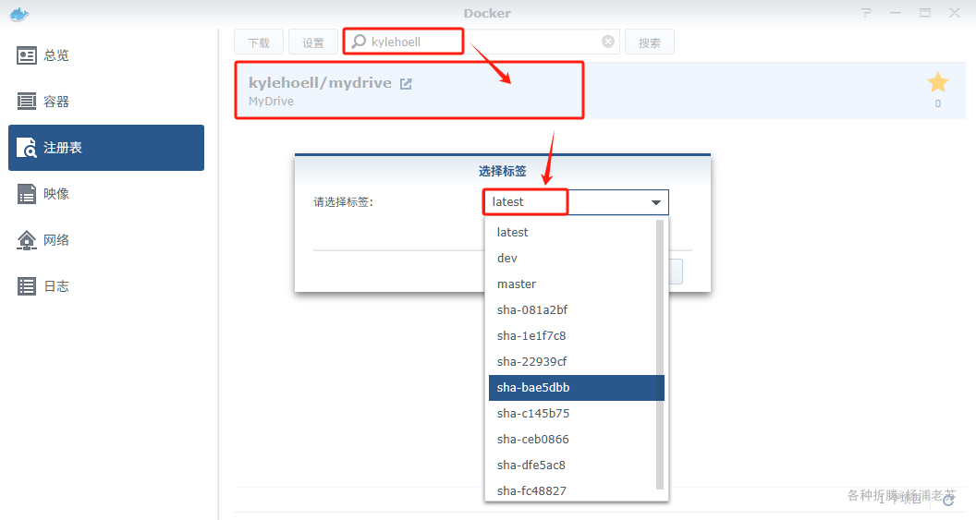Screen dimensions: 976x520
Task: Choose tag sha-fc48827
Action: pyautogui.click(x=577, y=490)
